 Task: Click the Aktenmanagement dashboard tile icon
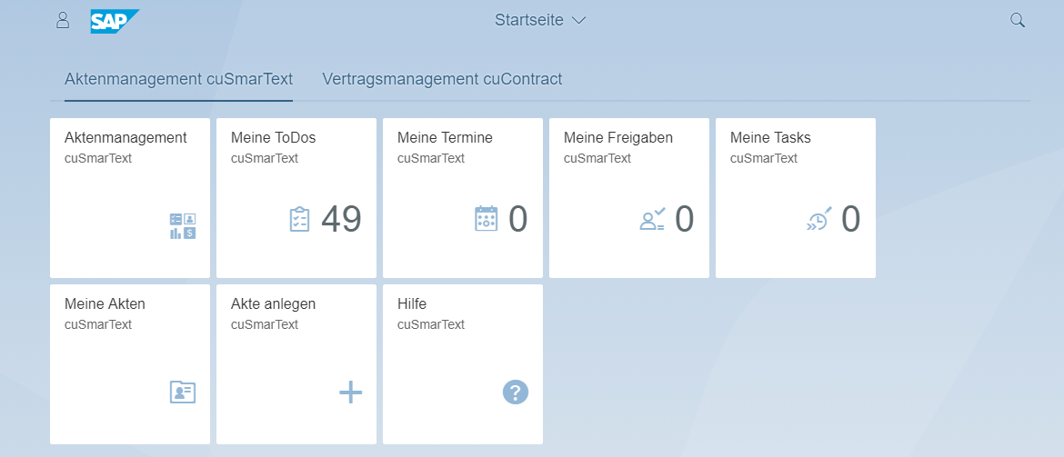(183, 226)
